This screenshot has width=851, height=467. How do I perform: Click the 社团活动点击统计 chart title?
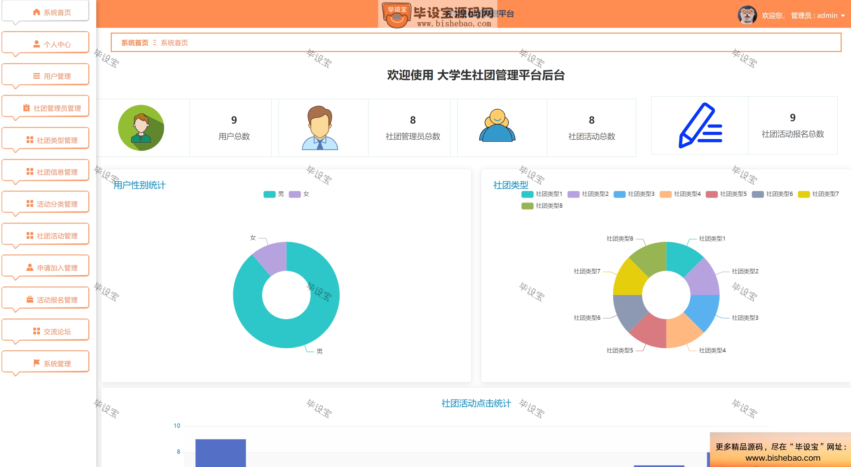click(476, 403)
